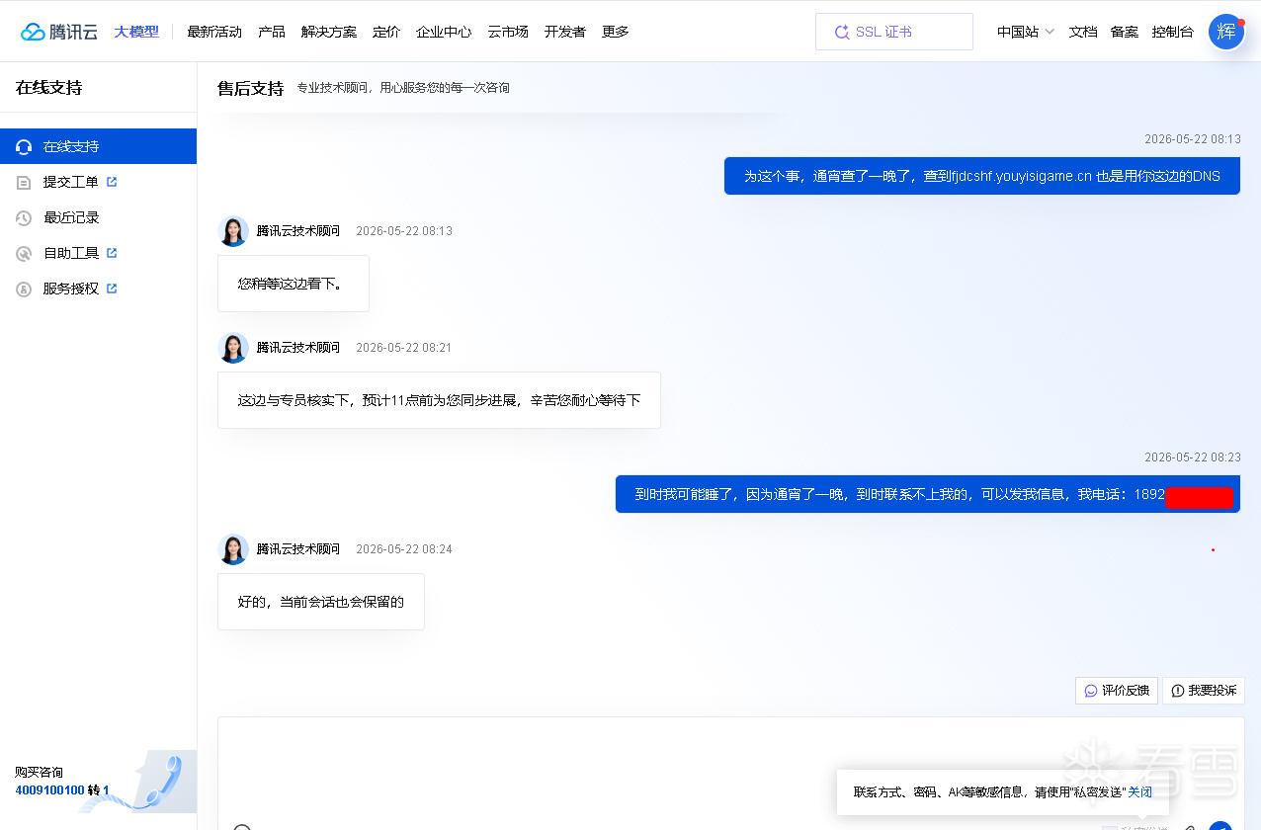Screen dimensions: 1261x830
Task: Click the headset icon beside 在线支持
Action: pos(25,146)
